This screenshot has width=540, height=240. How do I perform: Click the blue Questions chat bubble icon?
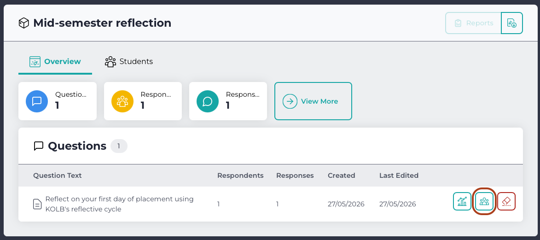[37, 101]
